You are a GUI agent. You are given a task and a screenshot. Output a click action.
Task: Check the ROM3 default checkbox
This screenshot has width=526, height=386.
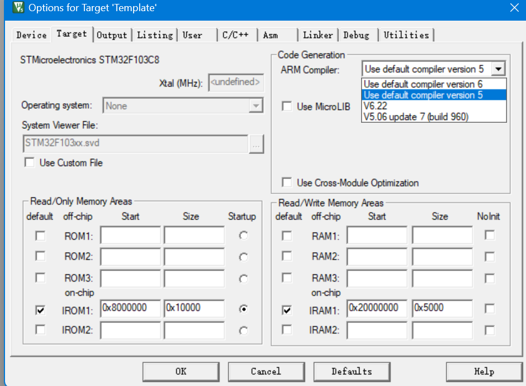pos(40,278)
